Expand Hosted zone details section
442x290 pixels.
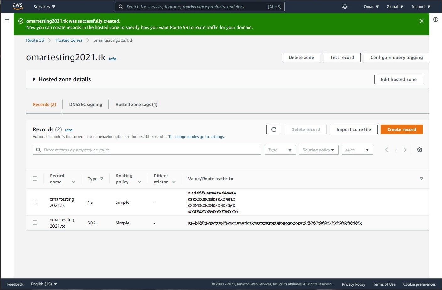62,79
